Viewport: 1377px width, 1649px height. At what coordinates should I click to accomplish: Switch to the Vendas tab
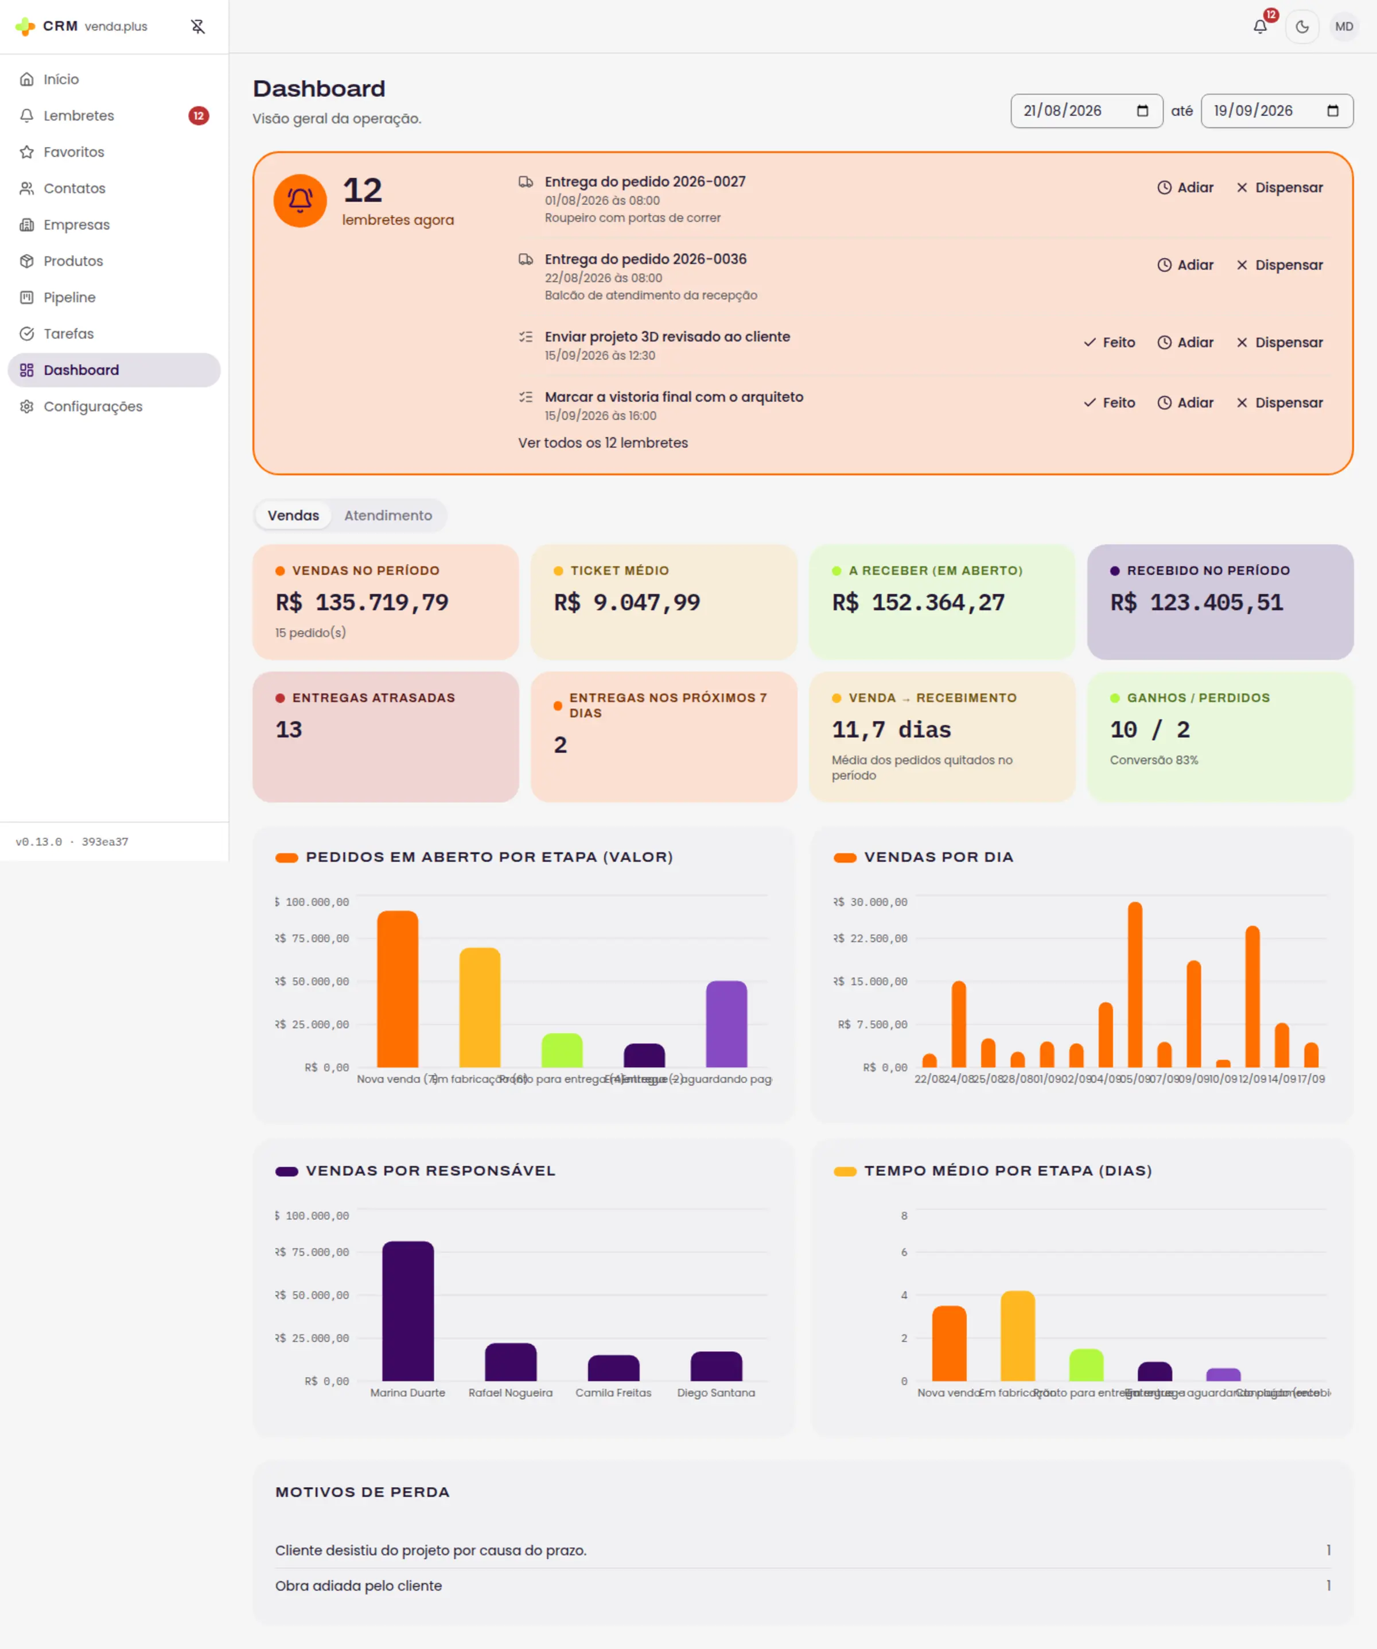[x=294, y=516]
